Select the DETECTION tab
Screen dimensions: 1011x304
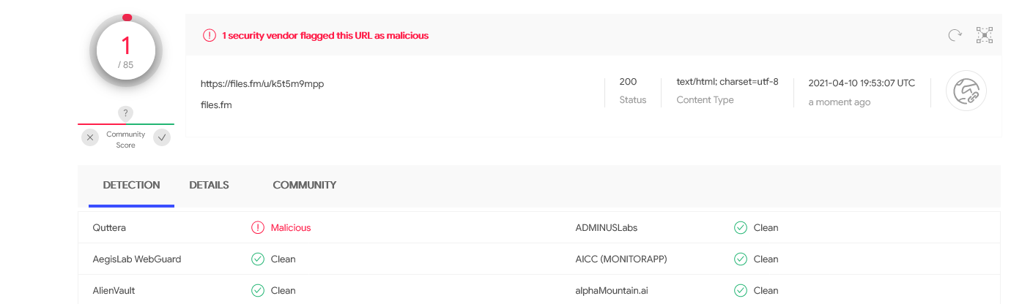point(131,185)
